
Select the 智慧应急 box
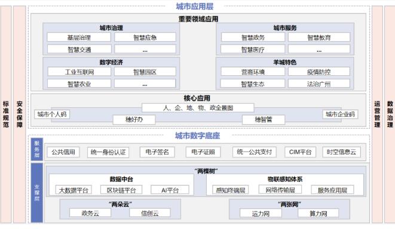click(145, 37)
